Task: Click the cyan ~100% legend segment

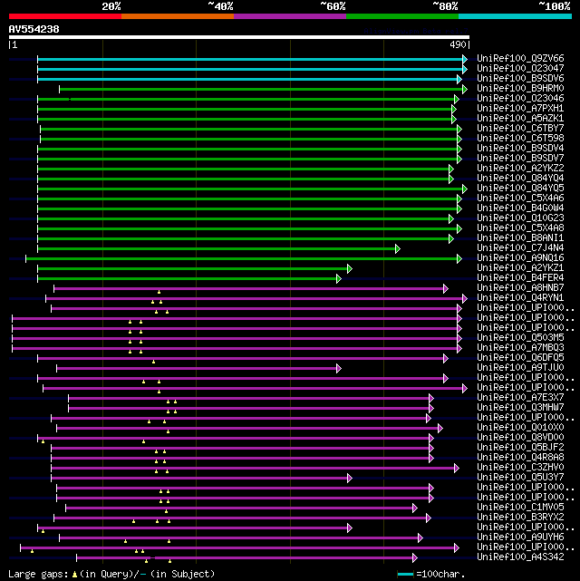Action: tap(515, 16)
